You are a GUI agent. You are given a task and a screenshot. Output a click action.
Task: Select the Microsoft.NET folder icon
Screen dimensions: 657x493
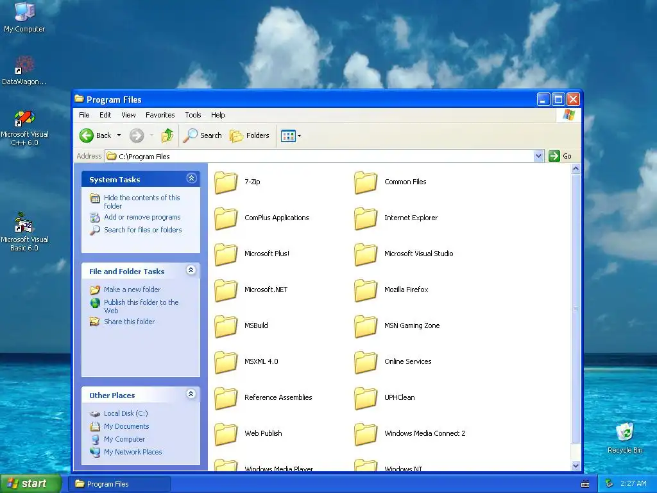226,290
